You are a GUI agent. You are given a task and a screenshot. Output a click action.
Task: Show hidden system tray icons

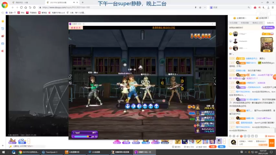pos(246,152)
